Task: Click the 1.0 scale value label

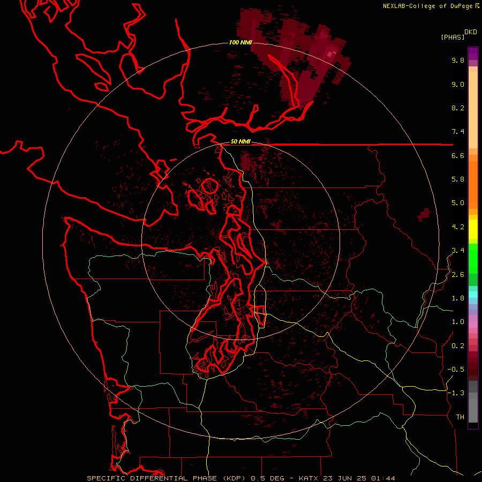Action: [x=458, y=322]
